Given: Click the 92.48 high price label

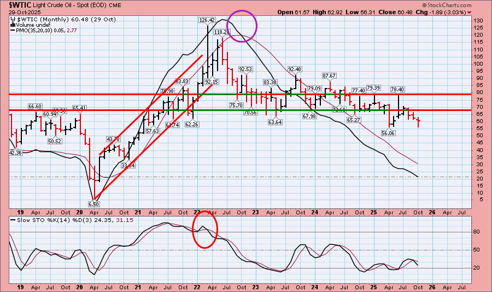Looking at the screenshot, I should 295,69.
